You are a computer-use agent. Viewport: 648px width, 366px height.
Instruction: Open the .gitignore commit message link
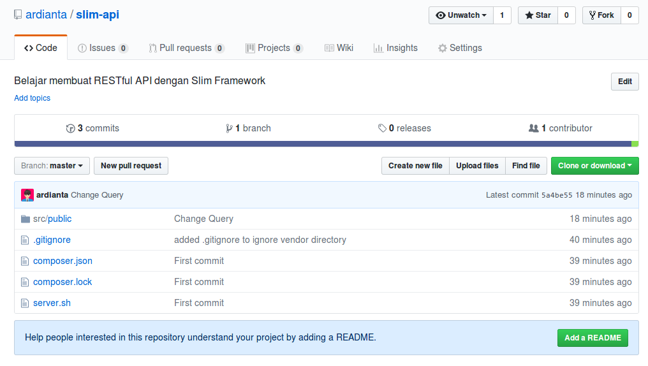pos(260,240)
